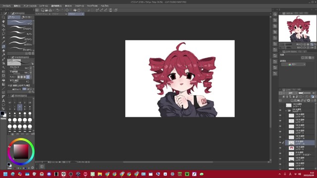Select the Balloon tool
This screenshot has width=317, height=178.
click(3, 105)
